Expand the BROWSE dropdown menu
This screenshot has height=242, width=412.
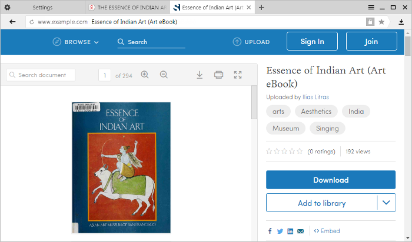[x=97, y=42]
